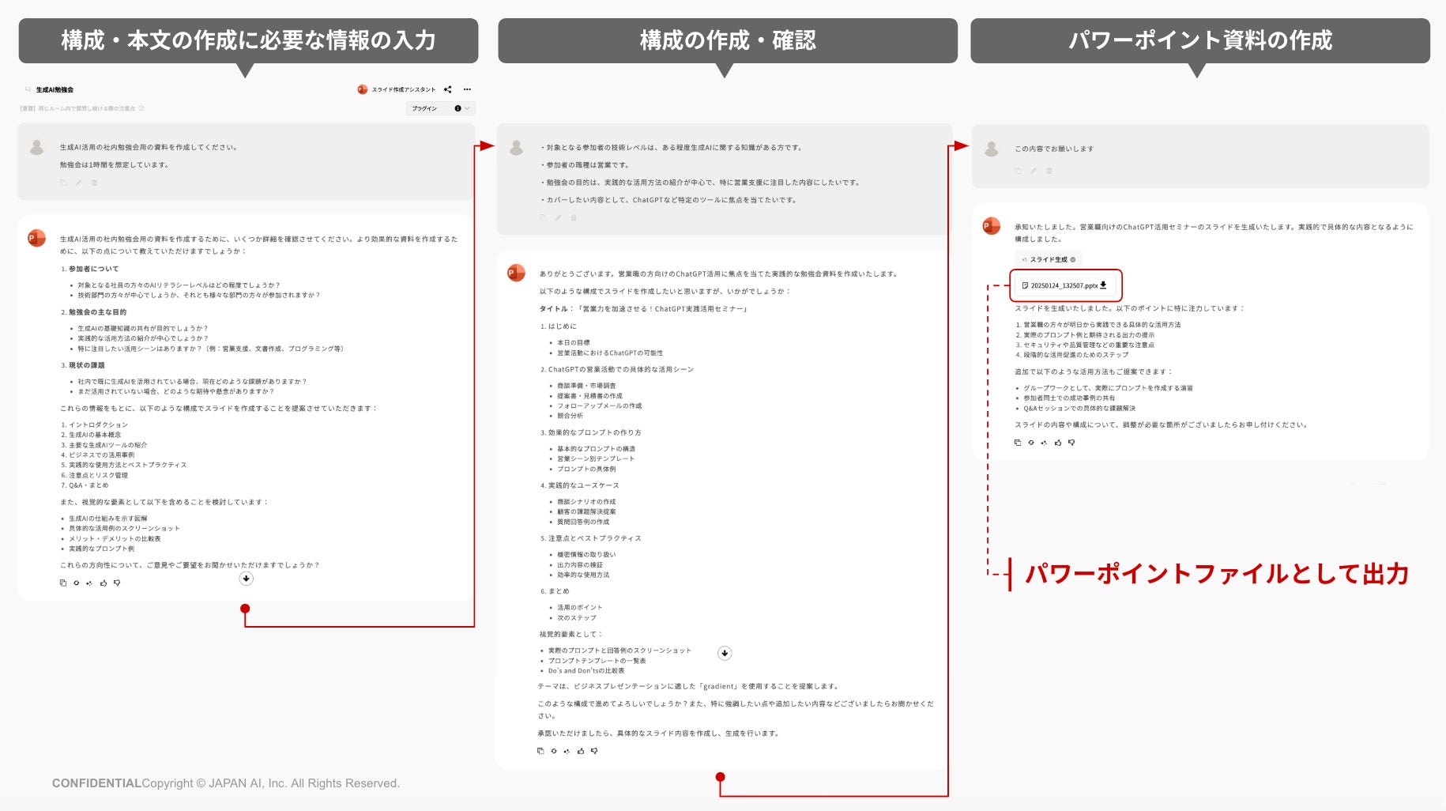Click header パワーポイント資料の作成

click(1200, 40)
